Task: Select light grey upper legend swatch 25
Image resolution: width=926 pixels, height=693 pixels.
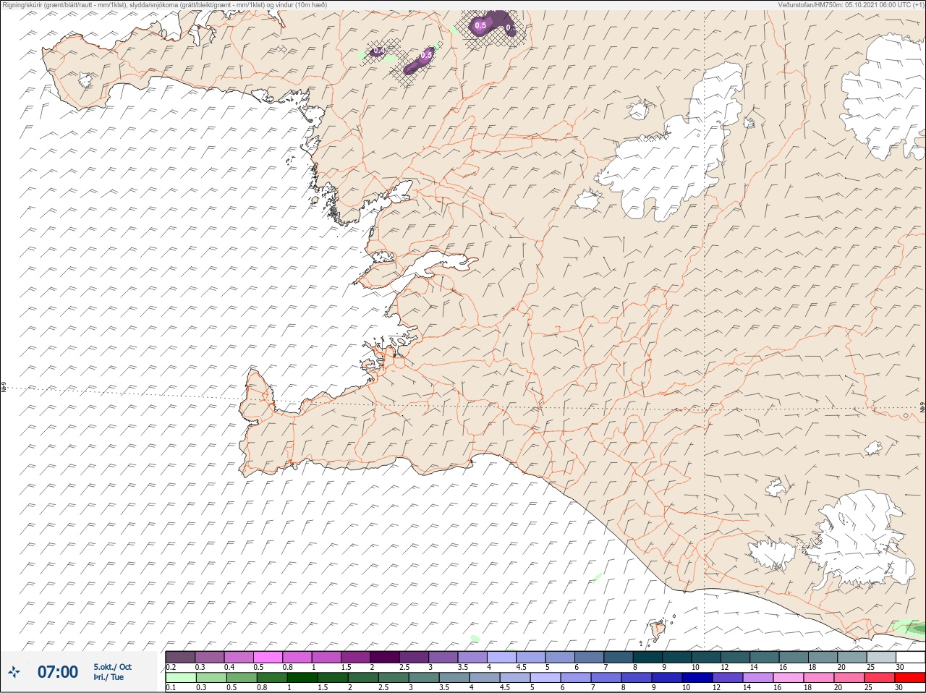Action: pyautogui.click(x=881, y=658)
